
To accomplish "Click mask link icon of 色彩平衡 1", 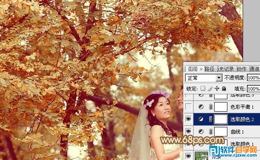I will pyautogui.click(x=210, y=107).
